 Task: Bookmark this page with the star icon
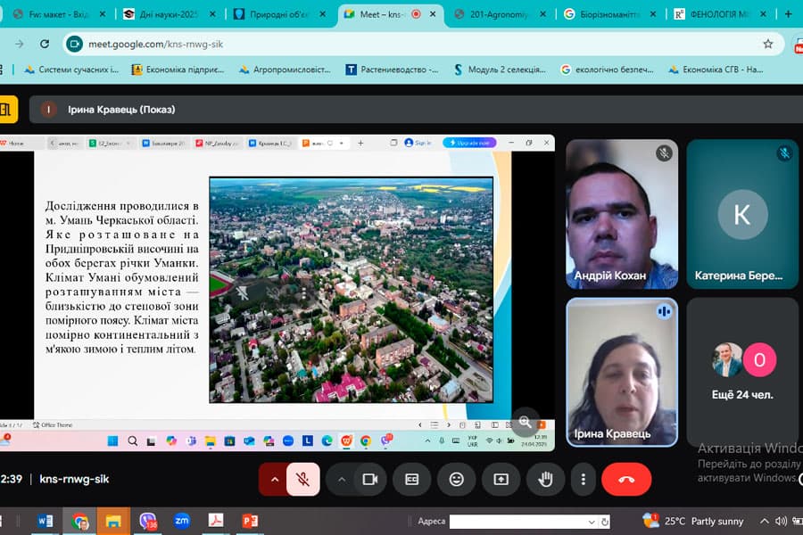767,44
